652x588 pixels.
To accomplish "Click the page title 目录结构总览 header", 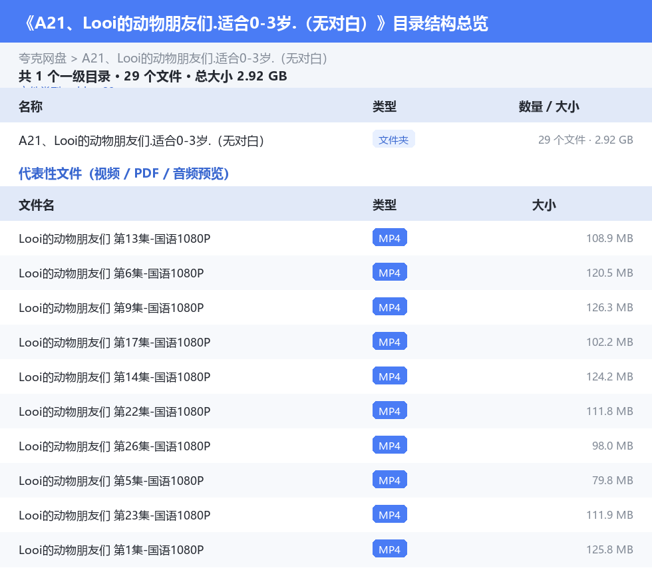I will [x=255, y=23].
